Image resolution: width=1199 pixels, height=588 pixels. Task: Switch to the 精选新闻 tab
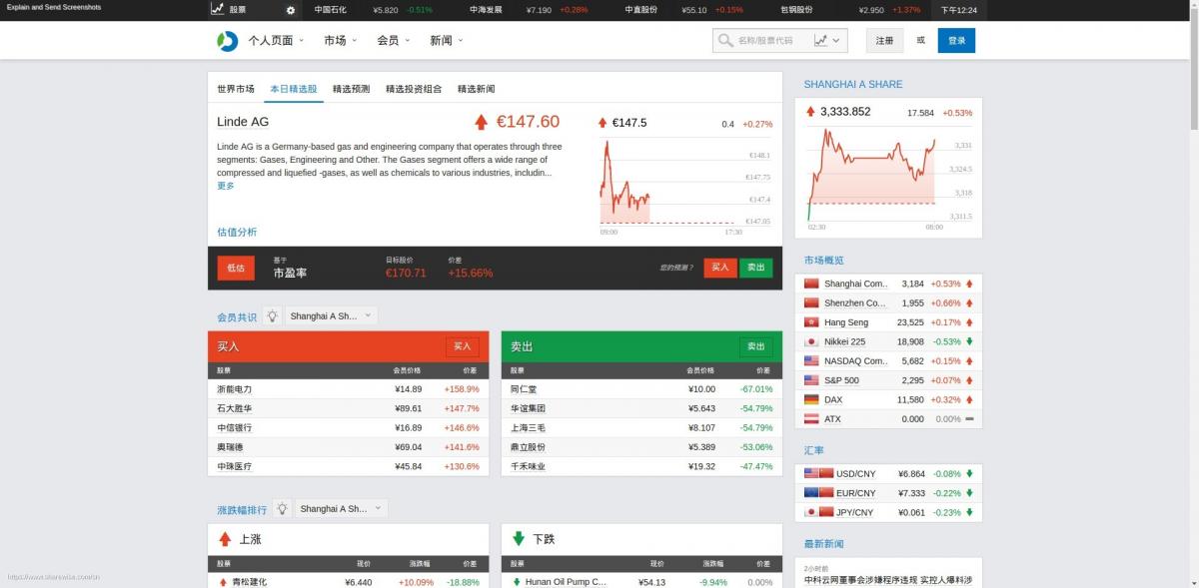477,89
